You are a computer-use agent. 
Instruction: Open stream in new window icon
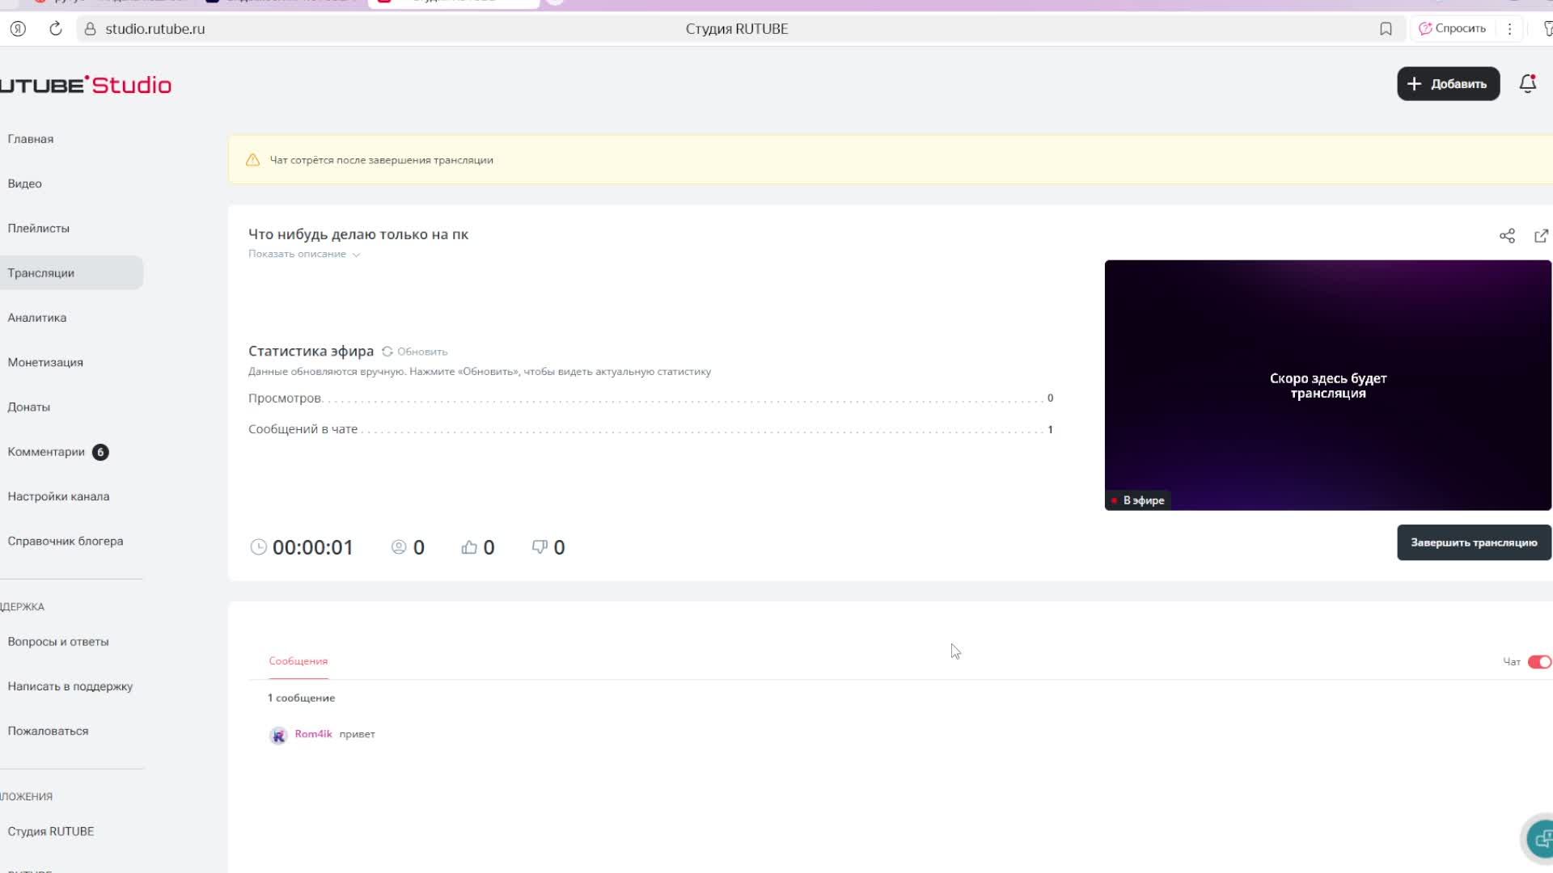pyautogui.click(x=1541, y=236)
